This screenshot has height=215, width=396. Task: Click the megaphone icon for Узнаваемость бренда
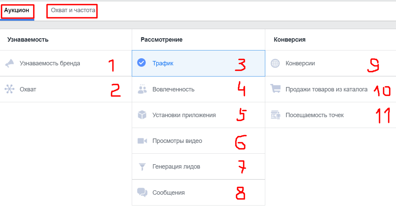(x=10, y=63)
